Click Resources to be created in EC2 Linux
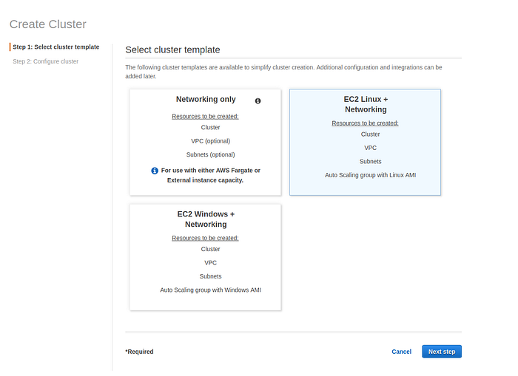 tap(365, 123)
